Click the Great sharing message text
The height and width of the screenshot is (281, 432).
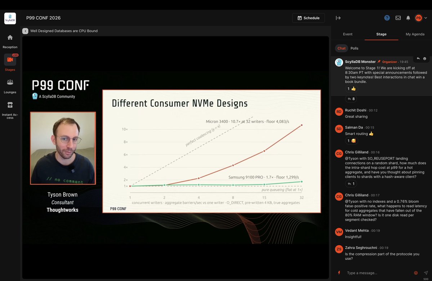(356, 116)
